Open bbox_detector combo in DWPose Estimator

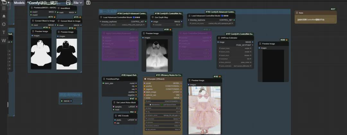pos(235,62)
